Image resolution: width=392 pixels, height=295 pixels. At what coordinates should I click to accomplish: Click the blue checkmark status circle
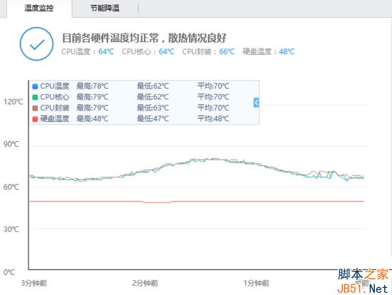point(36,43)
